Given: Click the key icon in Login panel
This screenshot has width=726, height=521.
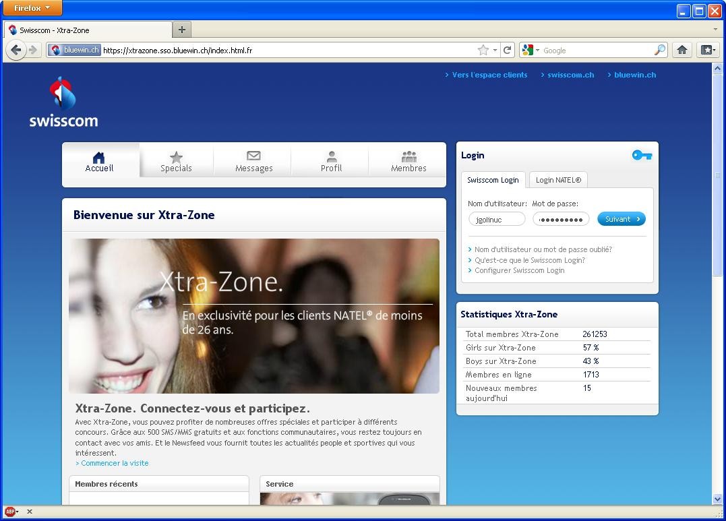Looking at the screenshot, I should [x=641, y=155].
